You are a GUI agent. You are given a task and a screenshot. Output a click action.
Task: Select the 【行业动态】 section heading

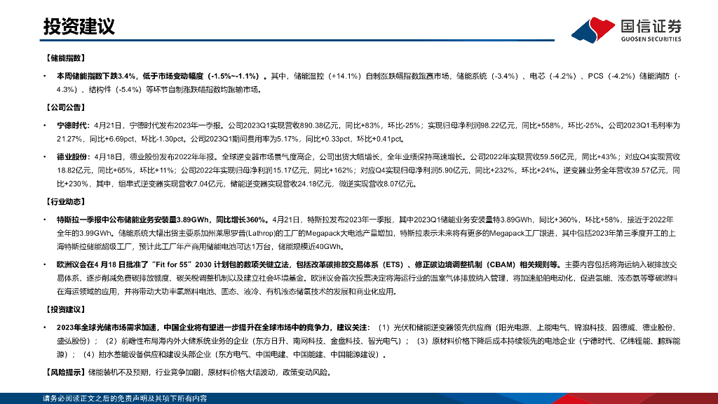pyautogui.click(x=65, y=202)
